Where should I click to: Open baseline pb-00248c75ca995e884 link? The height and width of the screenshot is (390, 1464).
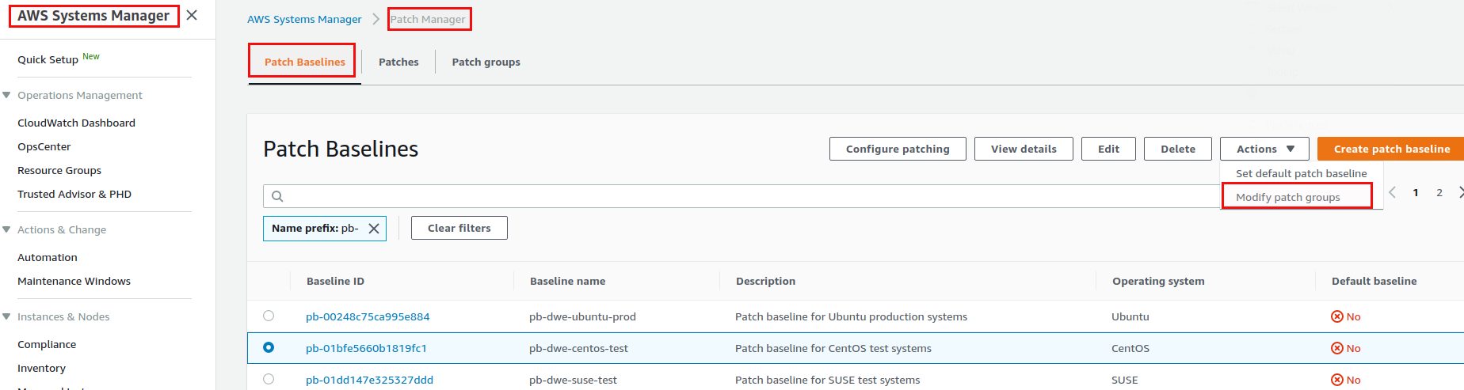point(368,316)
